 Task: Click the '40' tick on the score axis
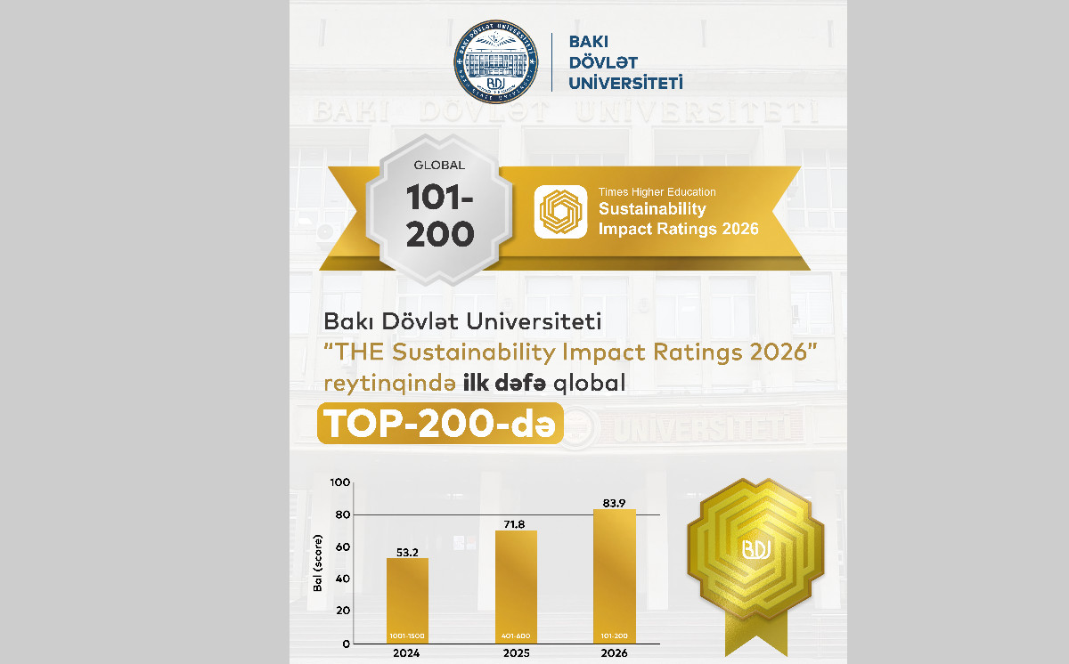pos(343,579)
